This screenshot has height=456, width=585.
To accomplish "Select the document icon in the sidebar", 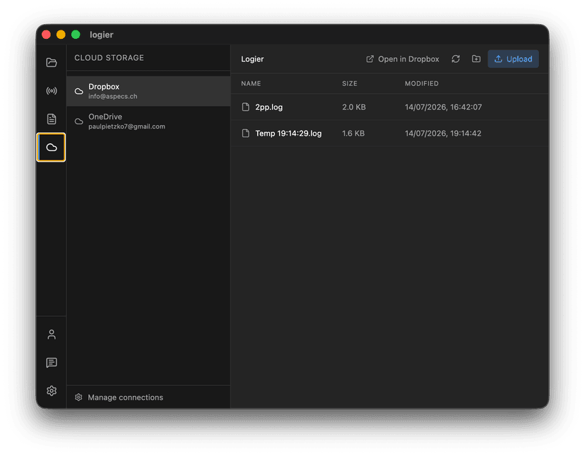I will (x=52, y=119).
